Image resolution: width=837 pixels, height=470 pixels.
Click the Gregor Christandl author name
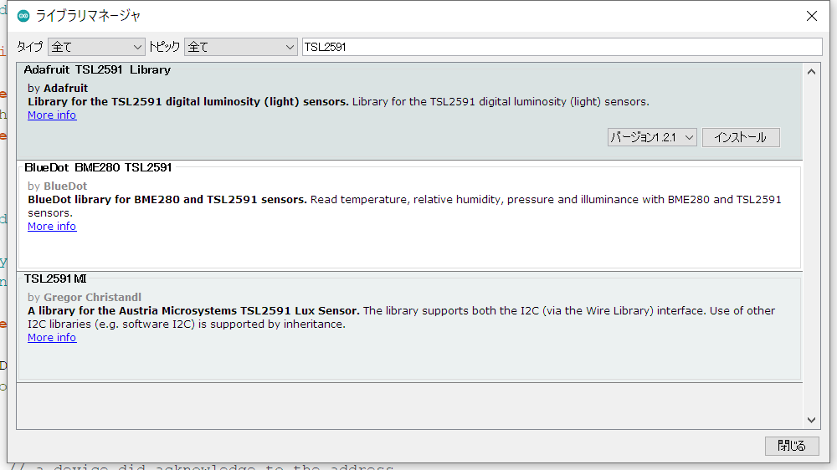[x=92, y=297]
